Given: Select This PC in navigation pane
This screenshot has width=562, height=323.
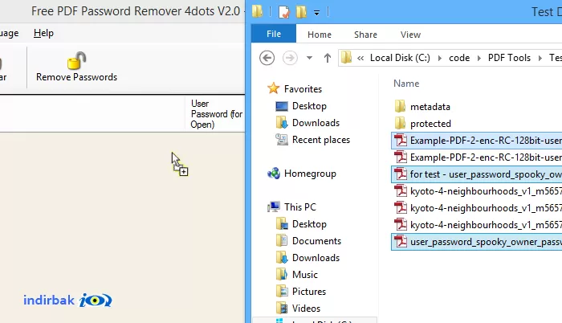Looking at the screenshot, I should click(300, 207).
